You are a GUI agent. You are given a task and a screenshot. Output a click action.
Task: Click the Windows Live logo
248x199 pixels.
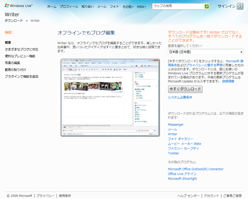[19, 6]
